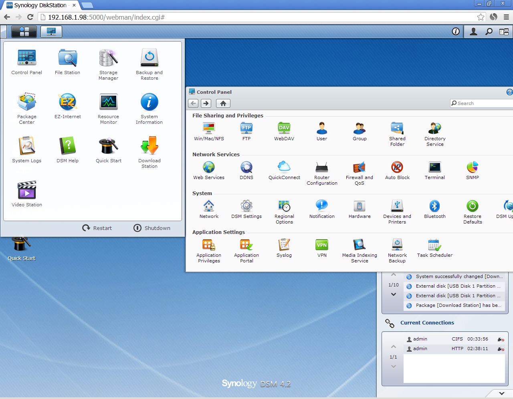Open Router Configuration
This screenshot has width=513, height=399.
pyautogui.click(x=322, y=173)
